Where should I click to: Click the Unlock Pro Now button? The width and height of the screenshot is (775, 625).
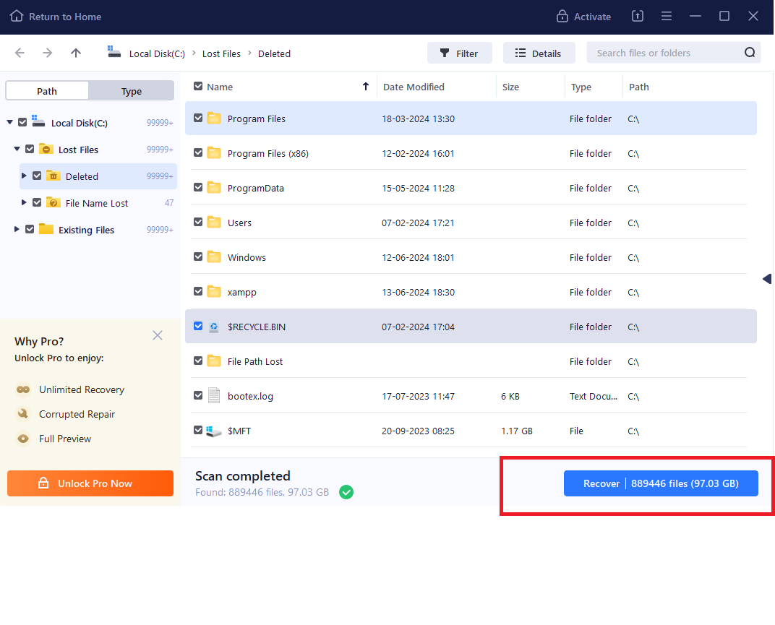90,483
